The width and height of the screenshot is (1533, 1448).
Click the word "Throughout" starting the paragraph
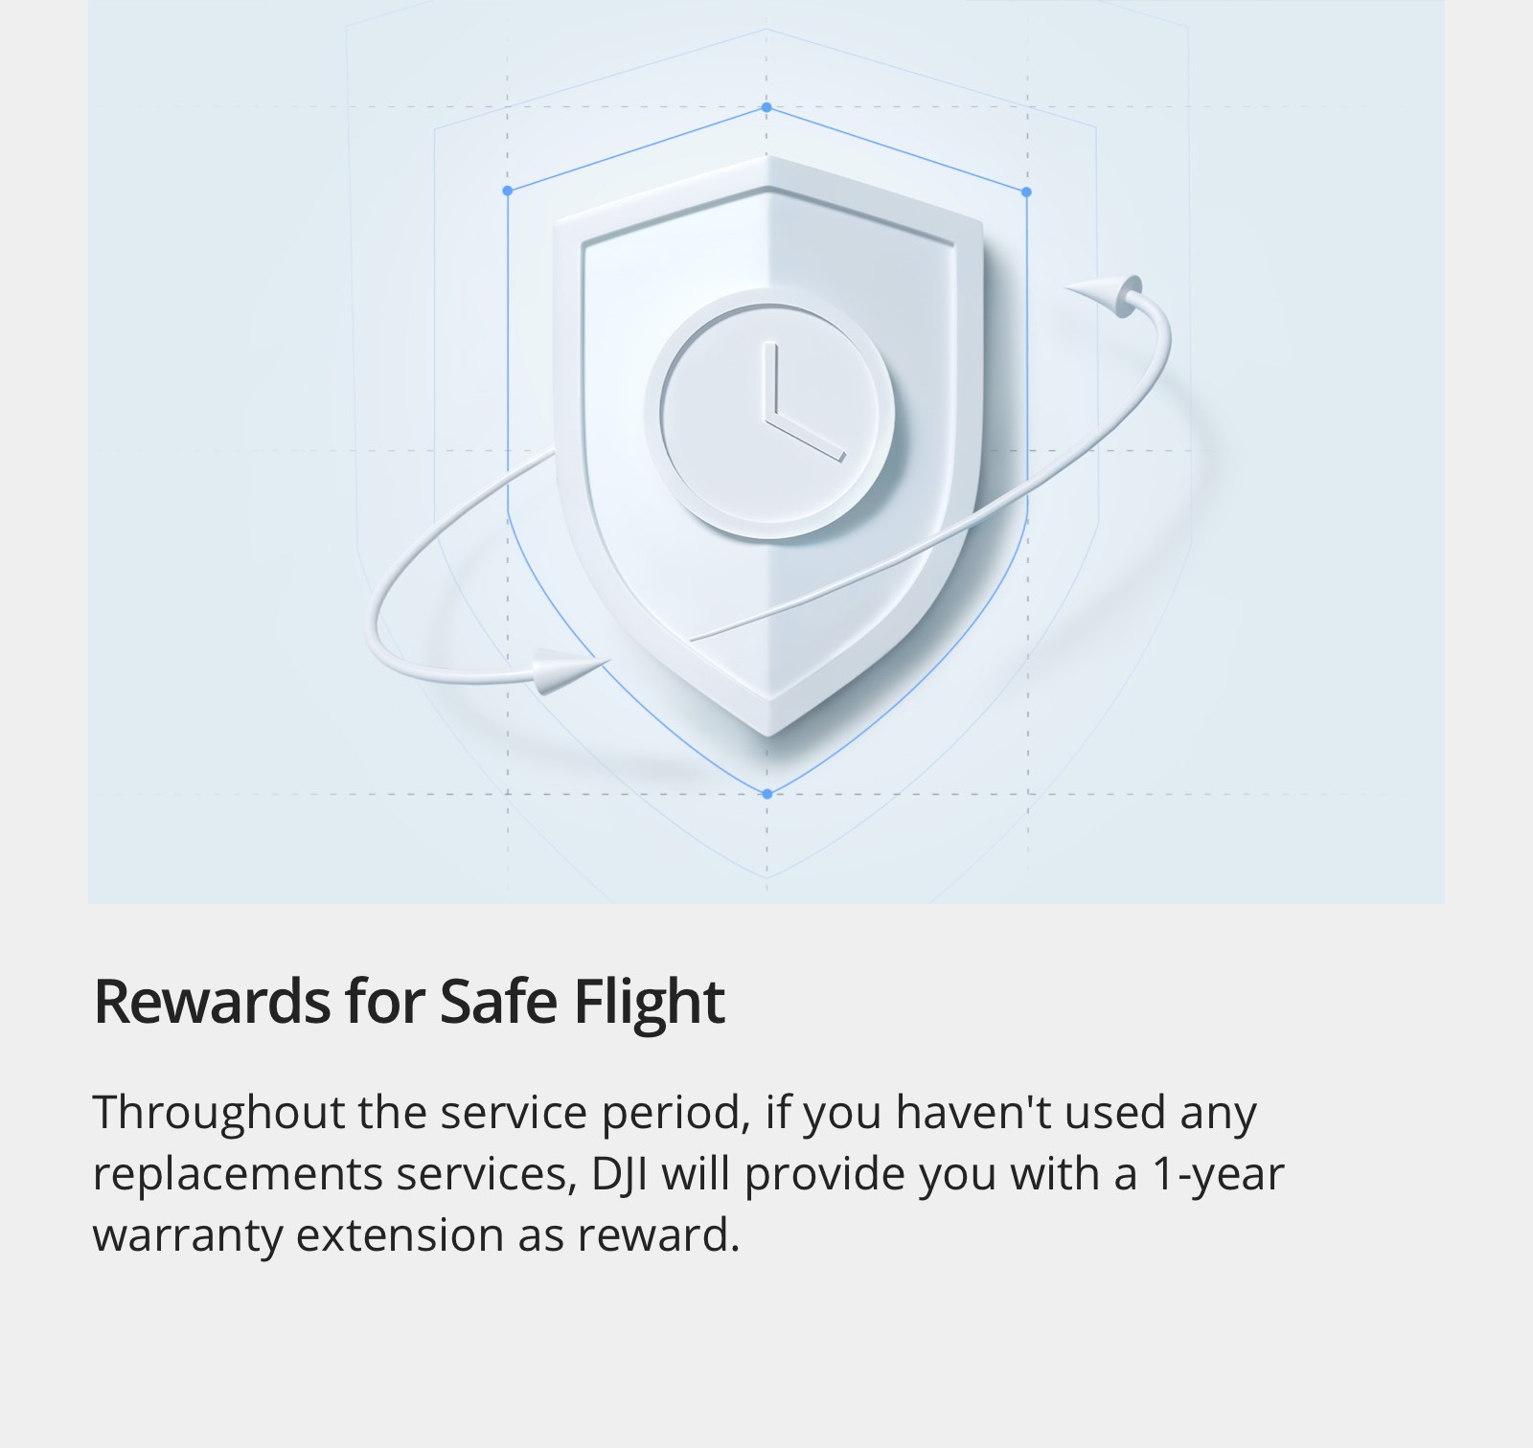pos(218,1113)
